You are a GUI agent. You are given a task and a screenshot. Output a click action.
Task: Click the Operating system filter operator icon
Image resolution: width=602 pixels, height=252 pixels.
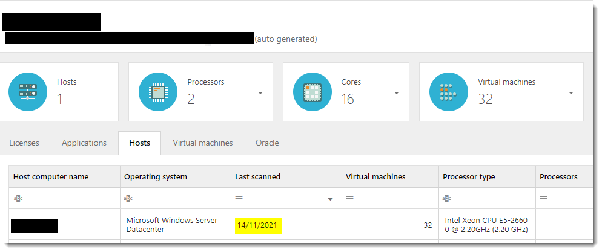[128, 198]
